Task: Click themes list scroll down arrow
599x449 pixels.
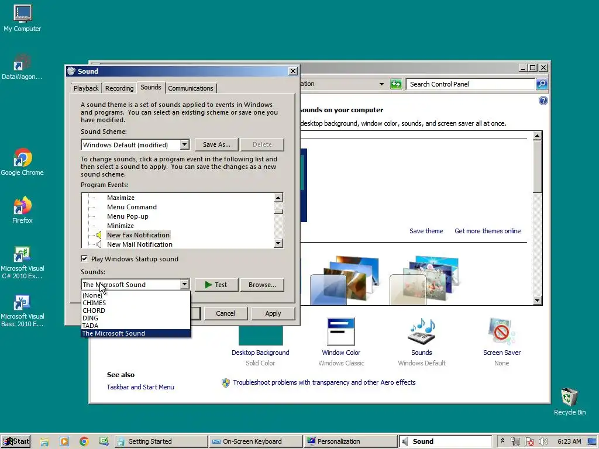Action: 537,301
